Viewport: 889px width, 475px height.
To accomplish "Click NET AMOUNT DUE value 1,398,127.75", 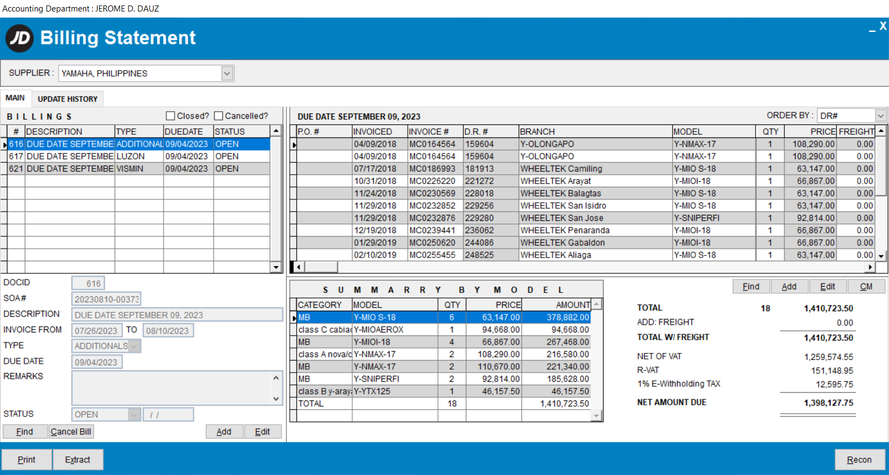I will coord(829,403).
